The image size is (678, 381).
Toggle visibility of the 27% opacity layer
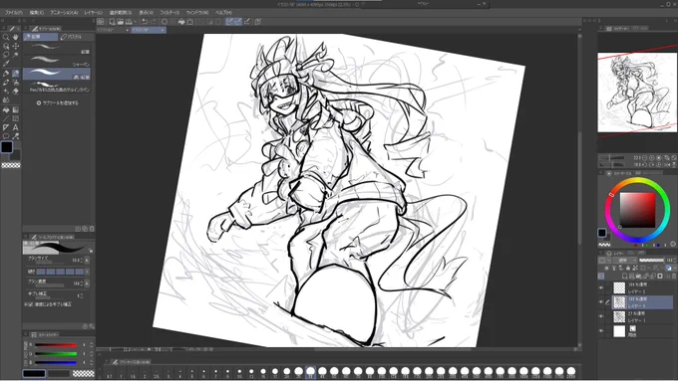(601, 316)
